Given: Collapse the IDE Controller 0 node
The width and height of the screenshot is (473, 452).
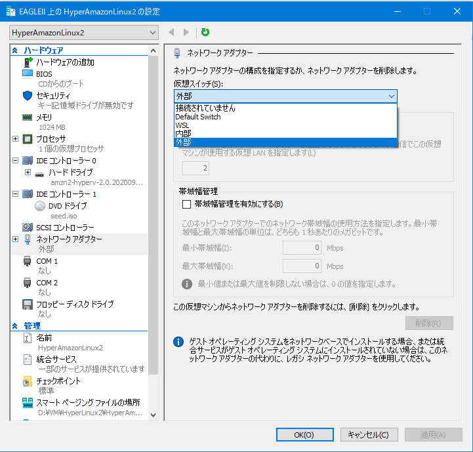Looking at the screenshot, I should pyautogui.click(x=15, y=161).
